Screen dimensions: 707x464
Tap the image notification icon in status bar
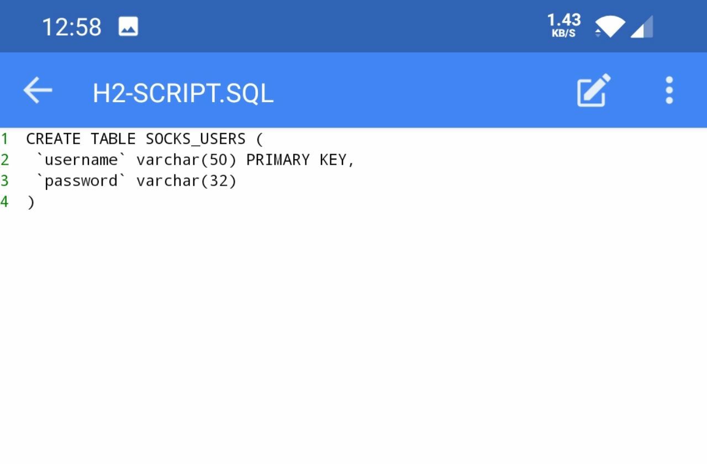[128, 27]
